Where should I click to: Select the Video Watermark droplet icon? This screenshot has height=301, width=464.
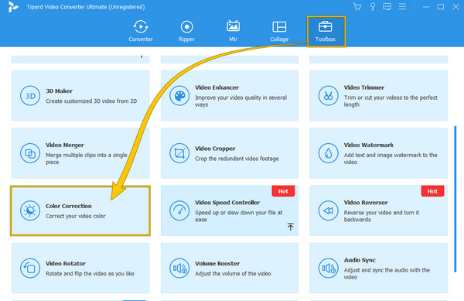point(328,153)
